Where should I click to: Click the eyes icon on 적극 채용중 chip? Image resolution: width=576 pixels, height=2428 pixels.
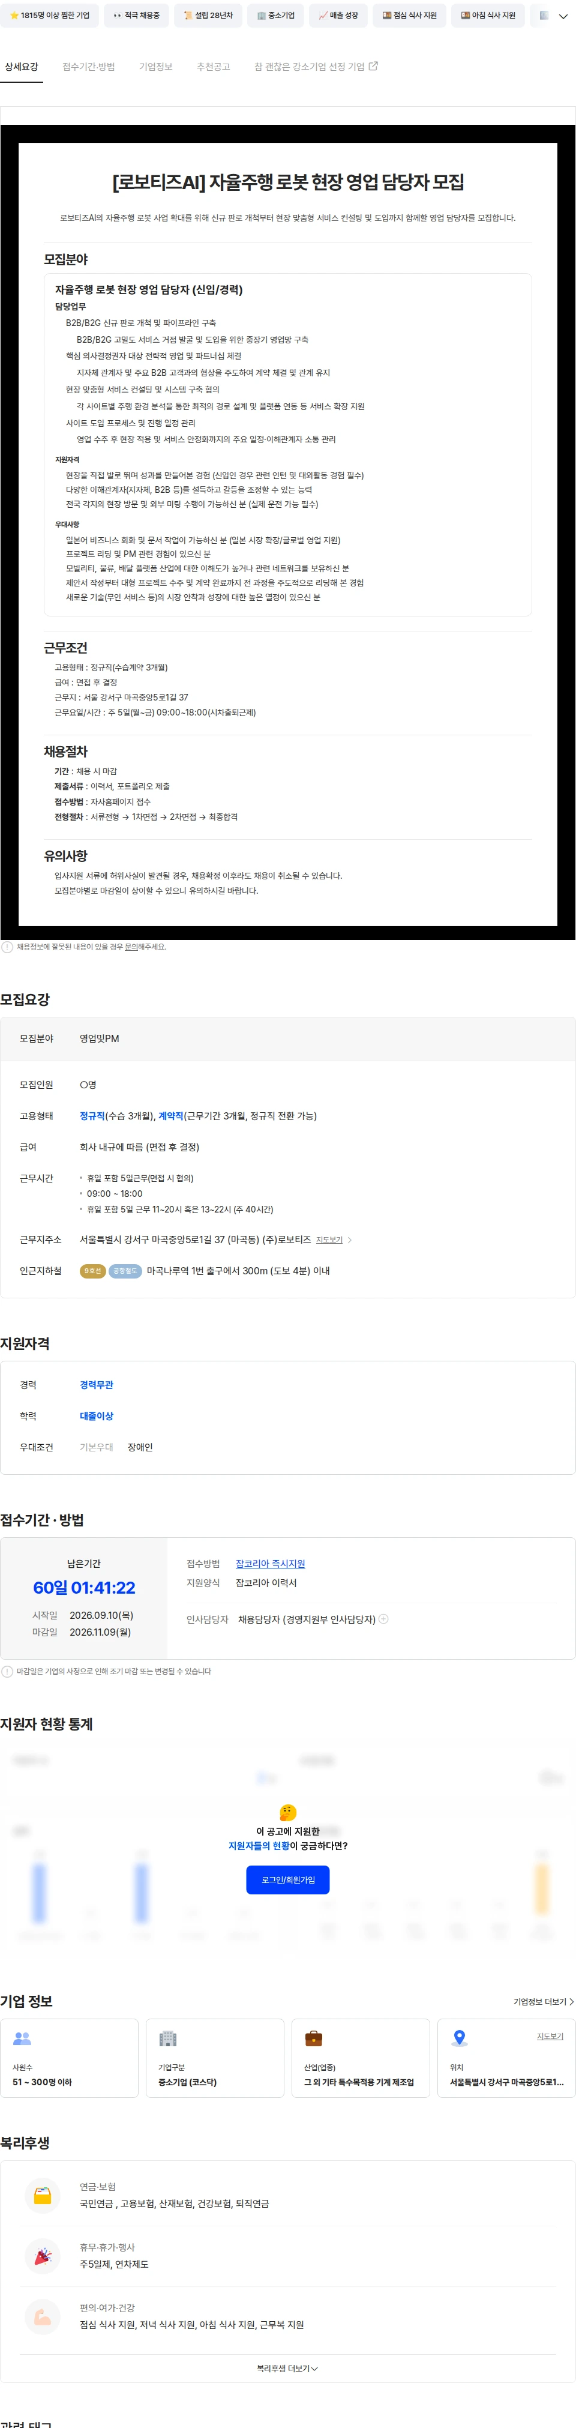click(117, 16)
